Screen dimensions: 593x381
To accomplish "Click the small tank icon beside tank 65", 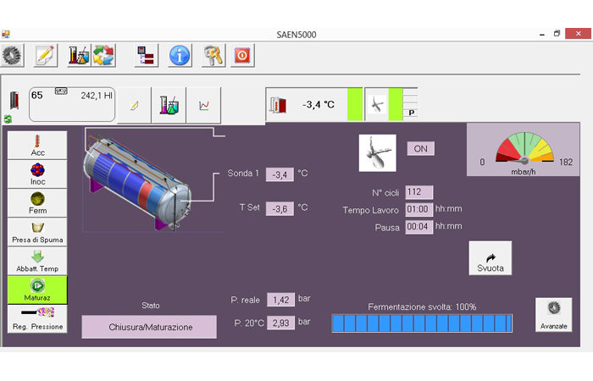I will [x=14, y=100].
